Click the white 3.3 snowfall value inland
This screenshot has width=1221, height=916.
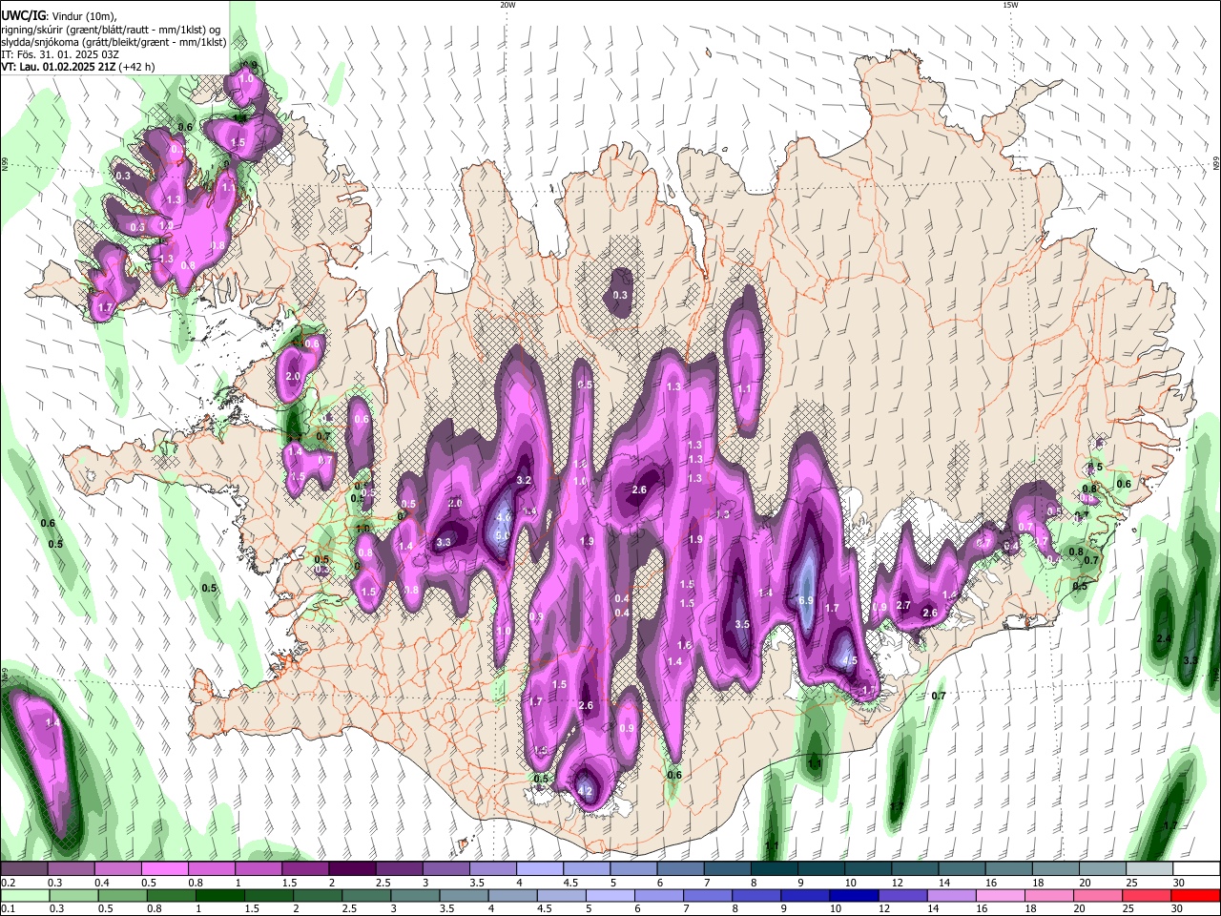pos(444,542)
